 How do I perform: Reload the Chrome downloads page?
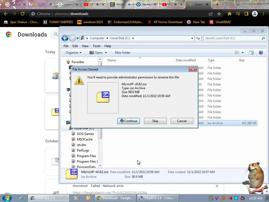[23, 14]
